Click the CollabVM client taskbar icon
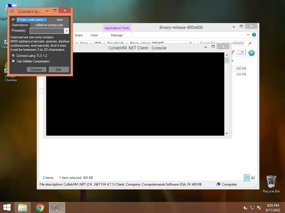 click(x=56, y=207)
